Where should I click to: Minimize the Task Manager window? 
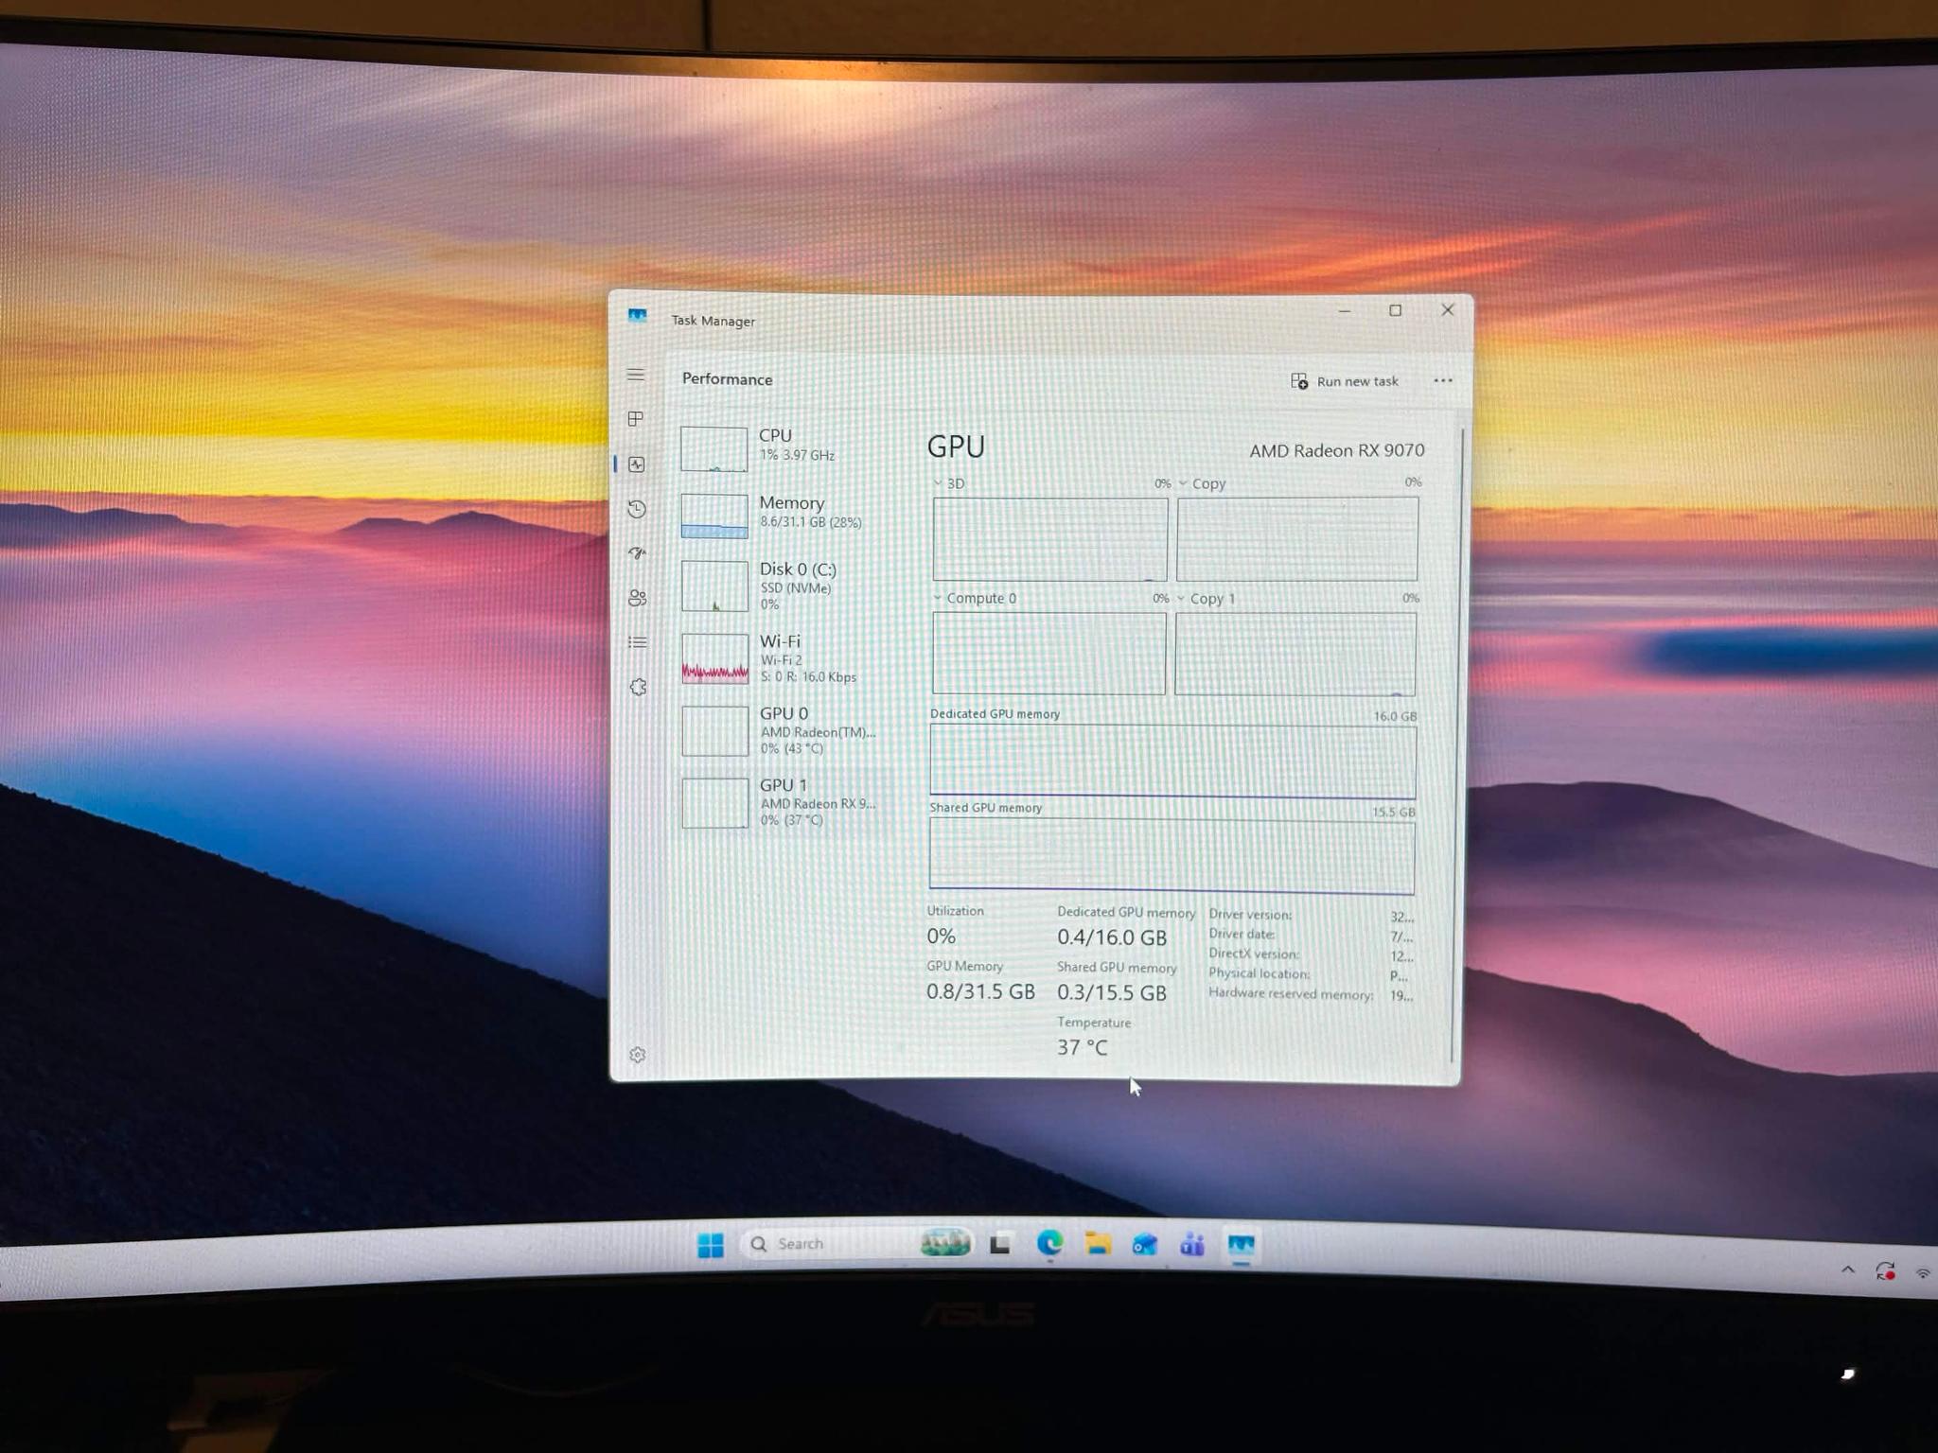(x=1344, y=310)
